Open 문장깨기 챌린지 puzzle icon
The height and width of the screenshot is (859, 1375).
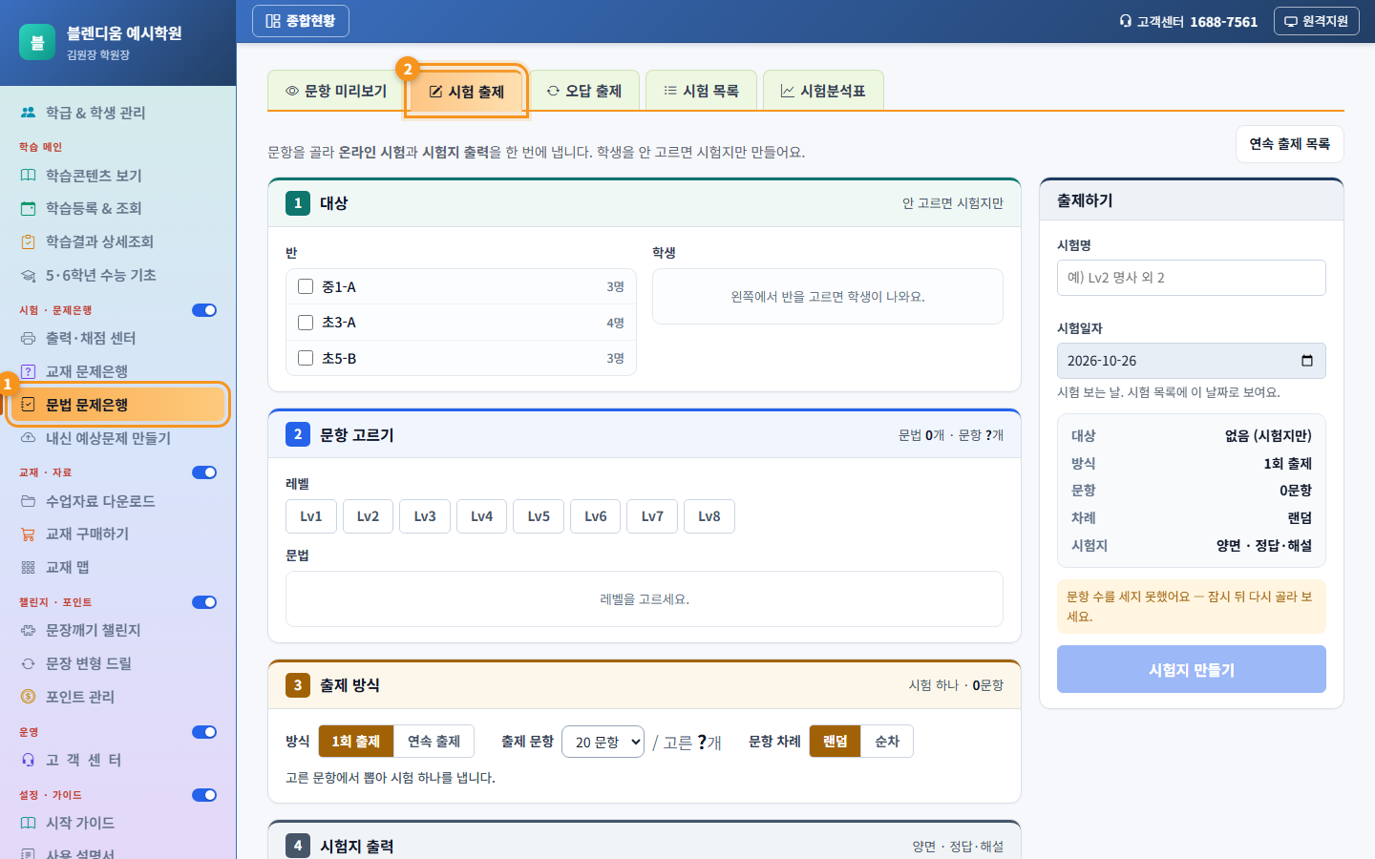click(29, 630)
